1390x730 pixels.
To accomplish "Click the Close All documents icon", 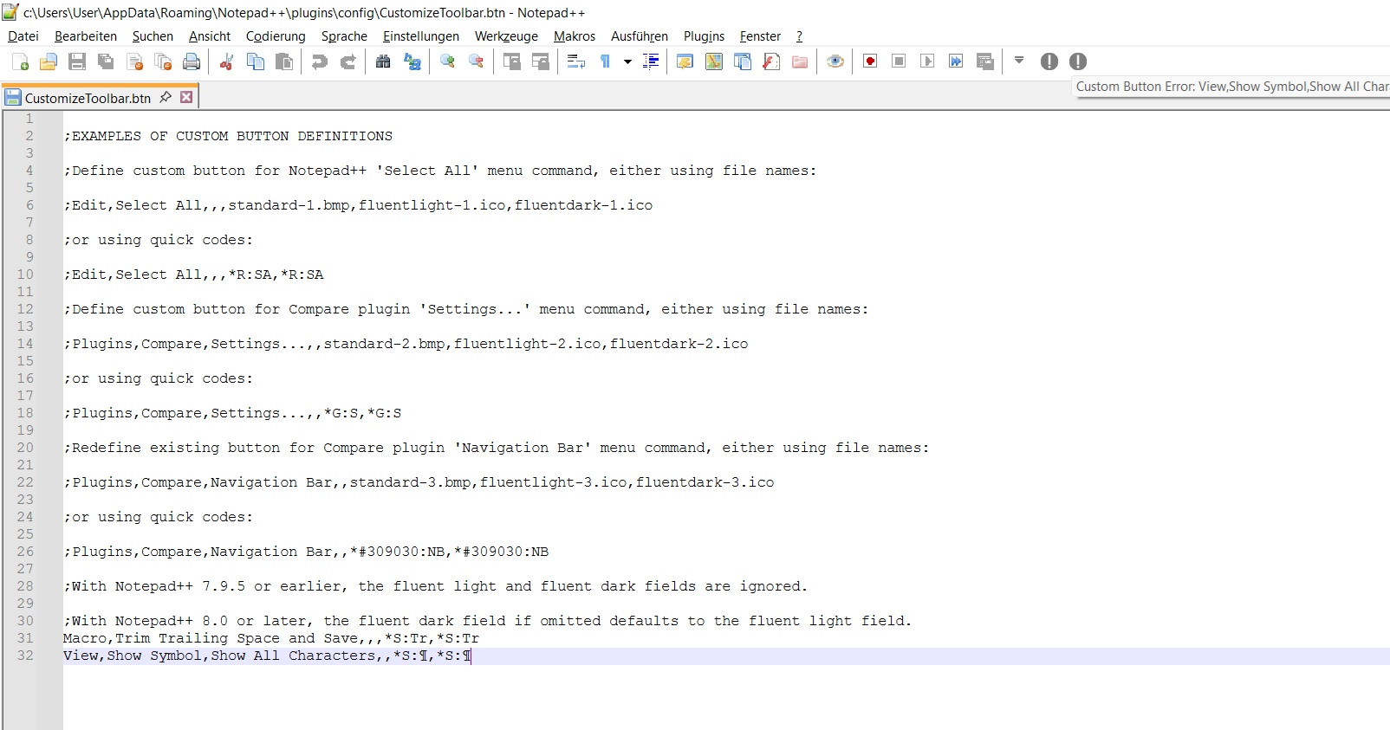I will coord(163,61).
